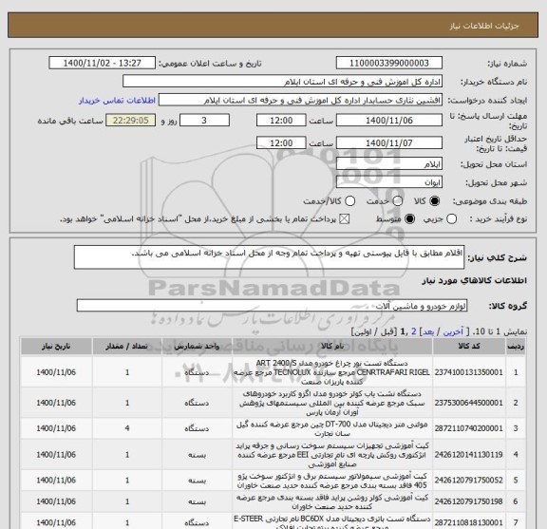Open page 2 of the goods list

[414, 331]
